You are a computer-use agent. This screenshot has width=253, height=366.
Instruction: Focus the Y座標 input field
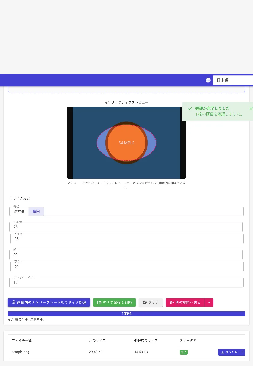[127, 239]
